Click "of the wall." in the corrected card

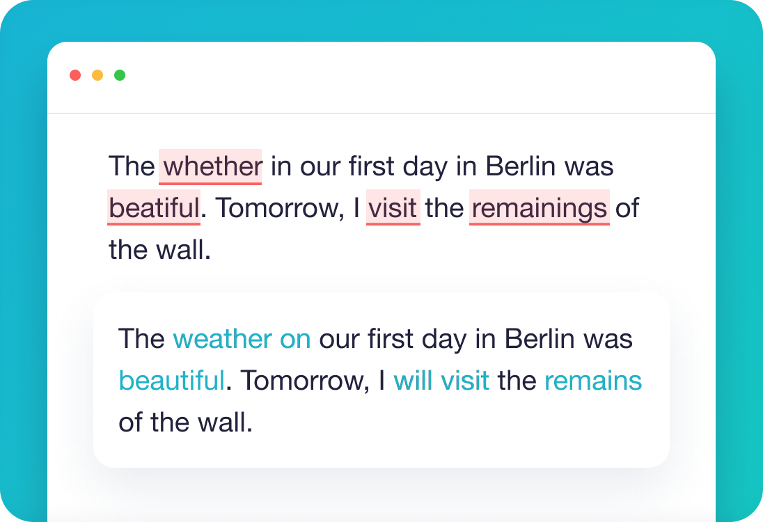[185, 422]
